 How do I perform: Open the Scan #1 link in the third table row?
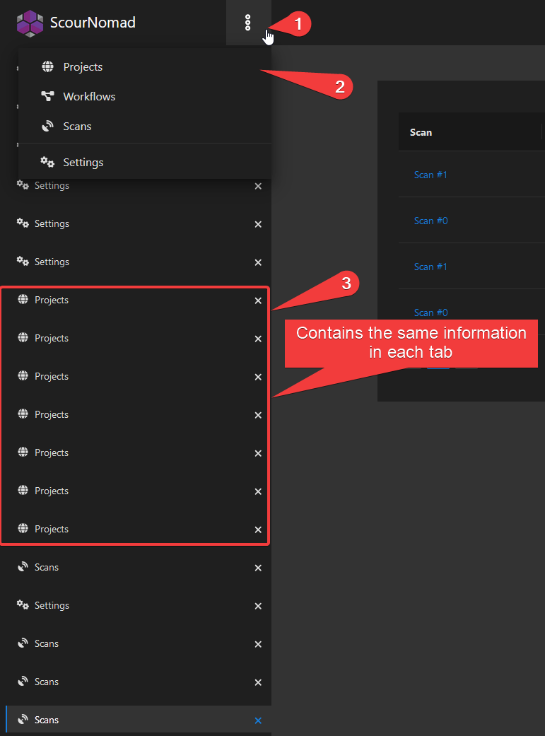click(x=430, y=267)
